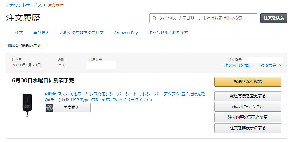
Task: Click the 再度購入 buy again button
Action: tap(68, 108)
